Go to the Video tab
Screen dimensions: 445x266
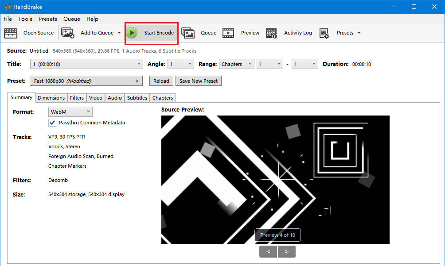(x=96, y=98)
